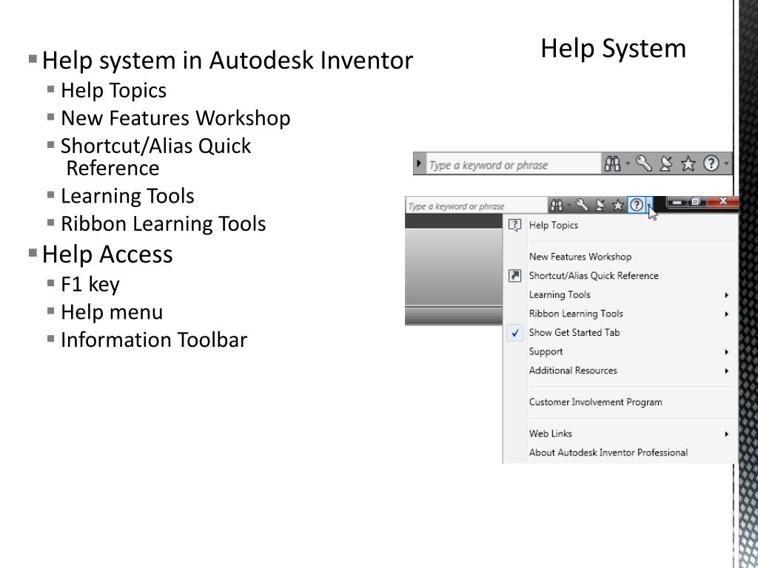Screen dimensions: 758x568
Task: Click key Subscription Center icon in upper toolbar
Action: [643, 163]
